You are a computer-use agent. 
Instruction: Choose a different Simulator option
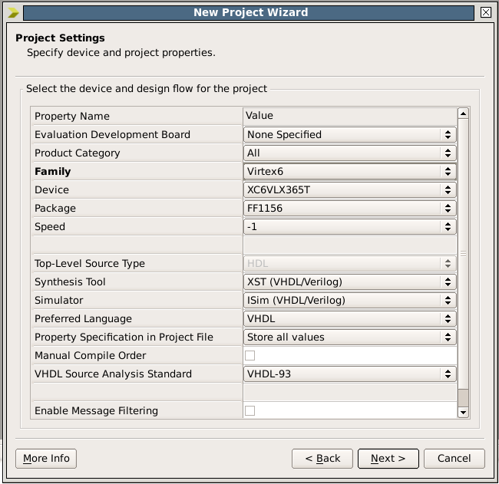[x=350, y=301]
